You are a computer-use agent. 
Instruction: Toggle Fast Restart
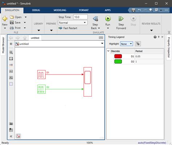(x=68, y=28)
